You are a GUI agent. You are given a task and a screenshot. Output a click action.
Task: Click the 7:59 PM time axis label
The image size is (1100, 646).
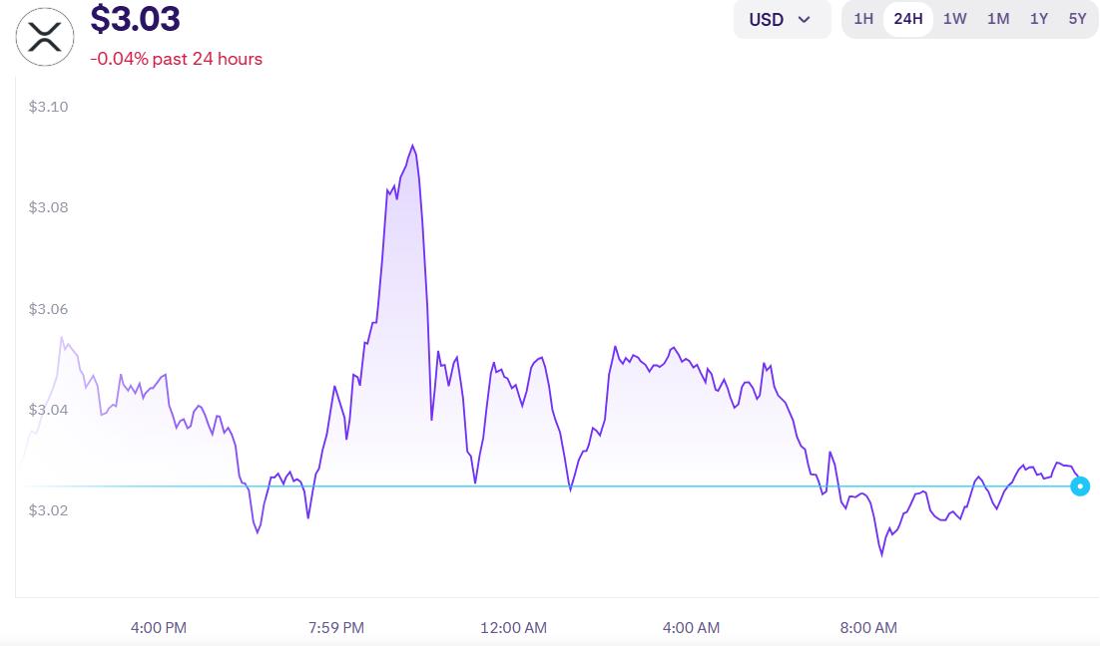(x=336, y=627)
